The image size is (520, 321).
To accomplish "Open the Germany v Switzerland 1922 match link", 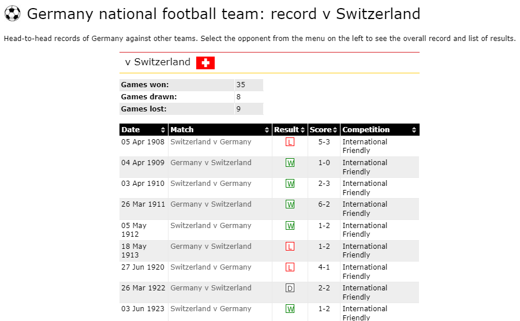I will click(211, 288).
